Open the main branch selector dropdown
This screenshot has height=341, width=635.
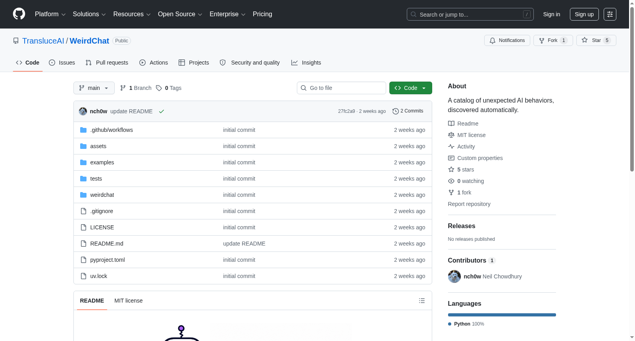click(x=94, y=88)
